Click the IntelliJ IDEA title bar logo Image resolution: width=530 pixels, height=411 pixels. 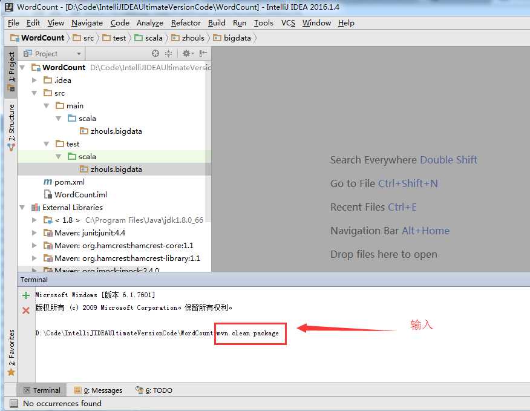[9, 7]
